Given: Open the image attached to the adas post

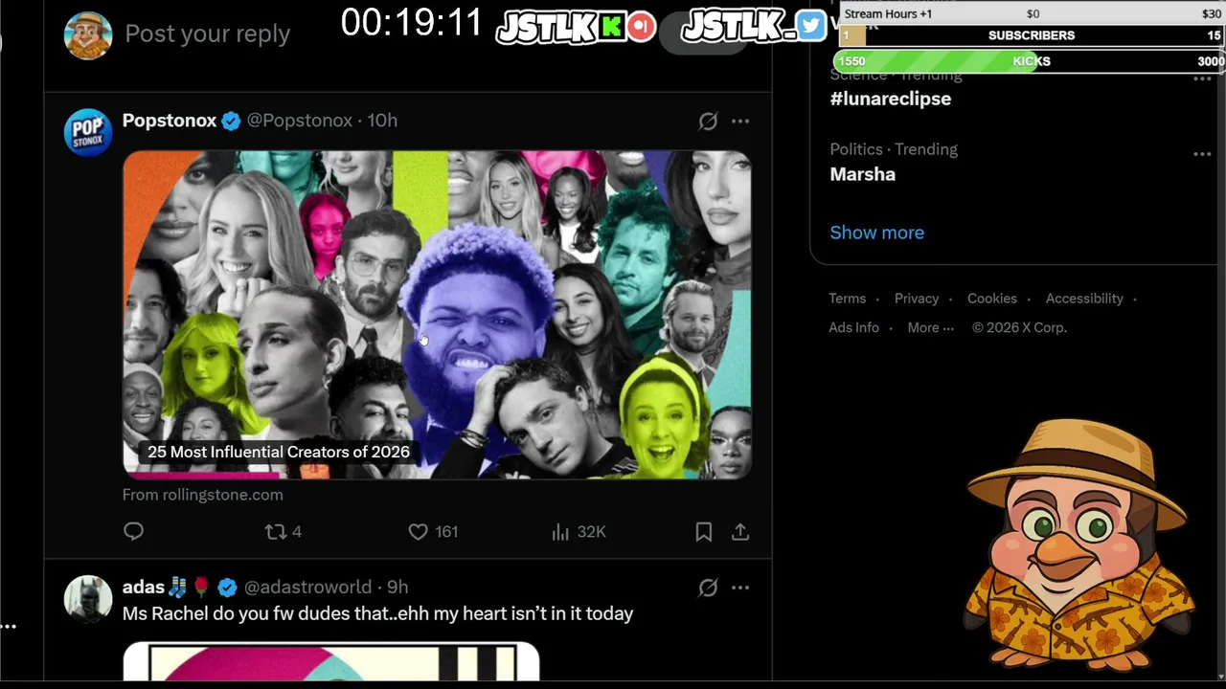Looking at the screenshot, I should pos(331,662).
